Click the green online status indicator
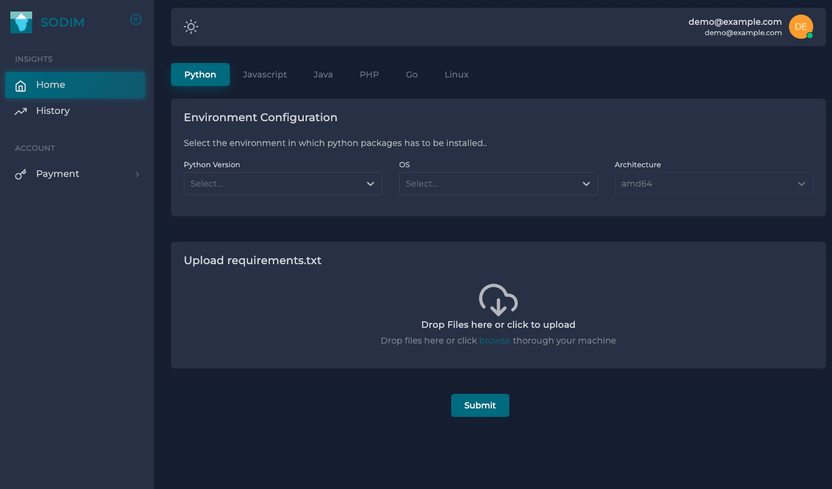This screenshot has width=832, height=489. [810, 36]
